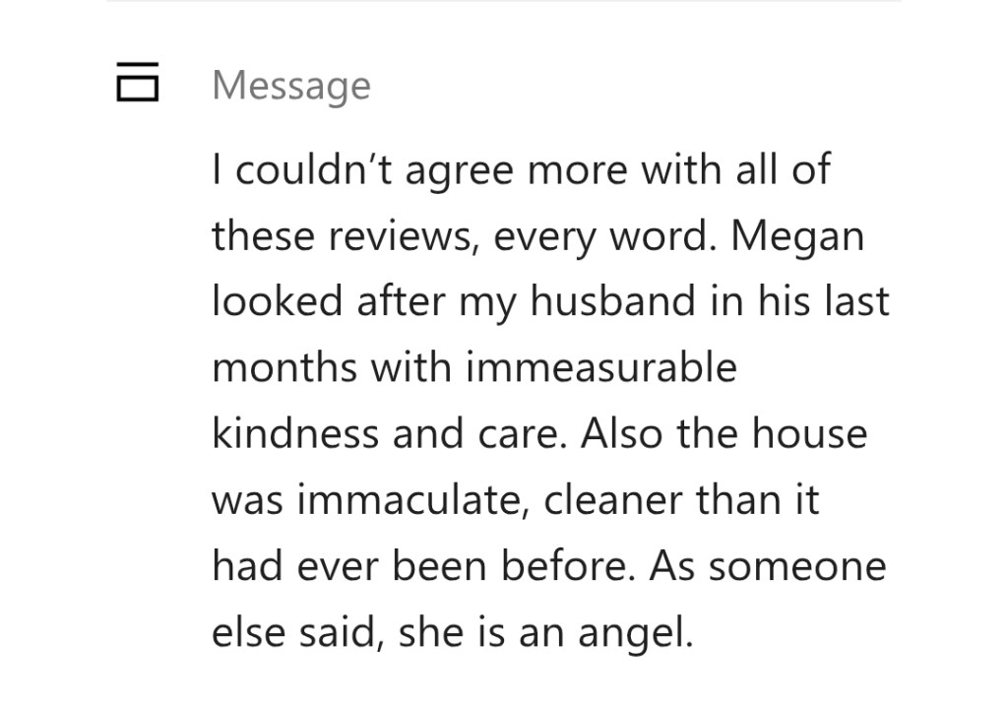The height and width of the screenshot is (706, 1008).
Task: Click the word "house" in the message
Action: point(816,434)
